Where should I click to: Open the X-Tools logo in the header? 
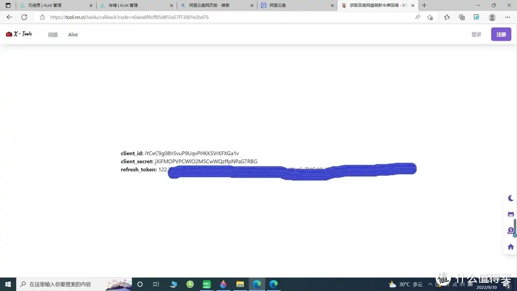18,34
